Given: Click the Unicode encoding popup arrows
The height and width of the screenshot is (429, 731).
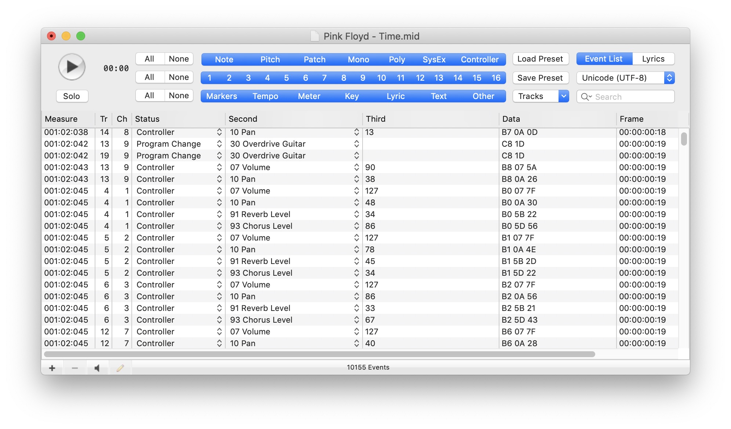Looking at the screenshot, I should click(x=669, y=78).
